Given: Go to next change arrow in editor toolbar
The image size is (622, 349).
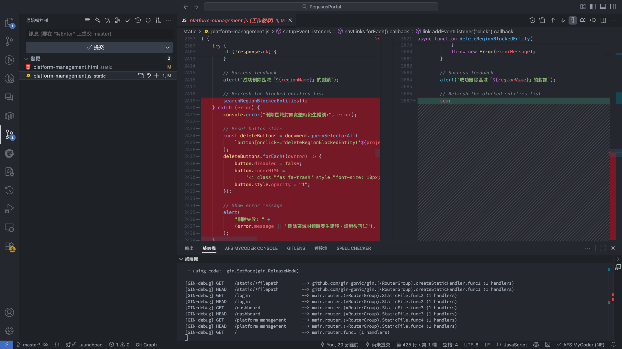Looking at the screenshot, I should [563, 20].
